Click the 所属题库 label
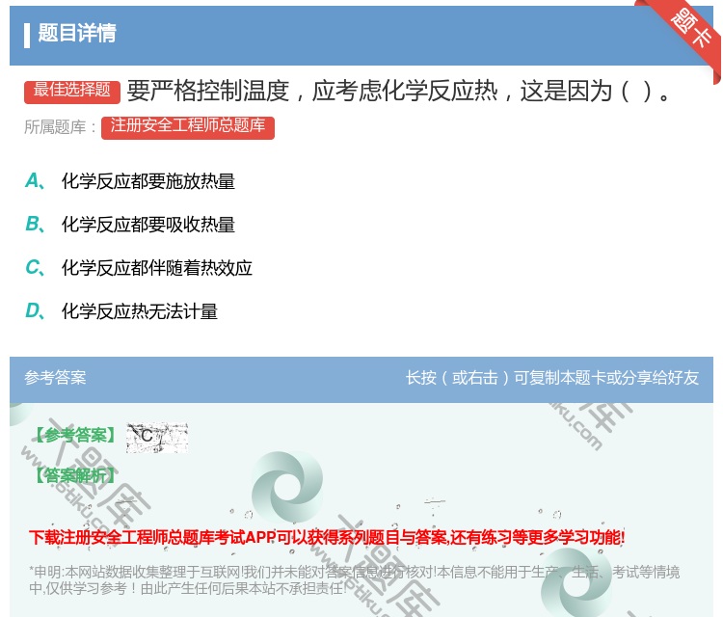The image size is (723, 617). pos(60,127)
